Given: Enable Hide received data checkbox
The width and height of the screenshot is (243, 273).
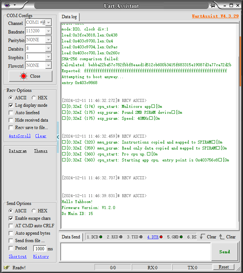Looking at the screenshot, I should pos(11,120).
